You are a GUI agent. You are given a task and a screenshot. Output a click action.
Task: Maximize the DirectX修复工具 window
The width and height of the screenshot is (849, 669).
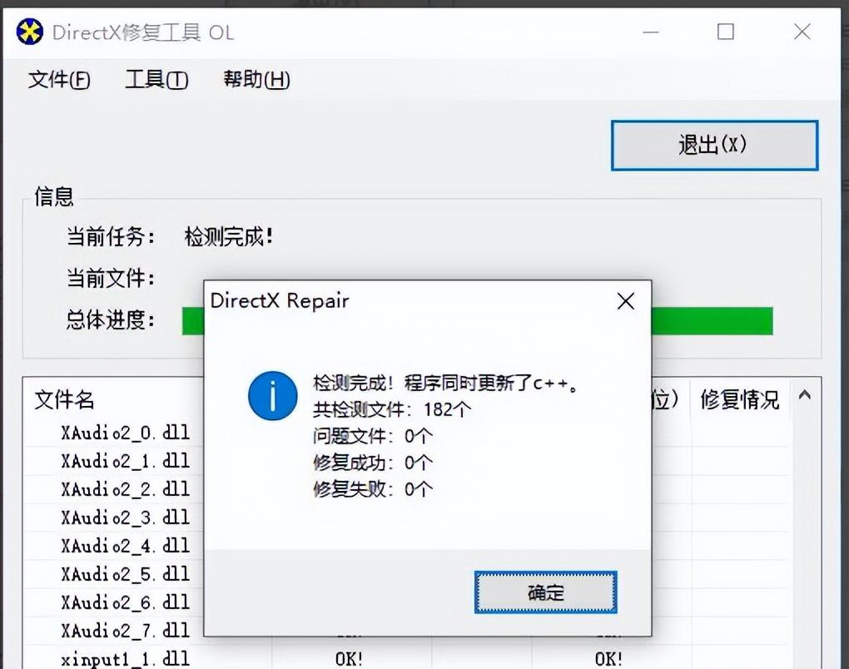pos(725,32)
